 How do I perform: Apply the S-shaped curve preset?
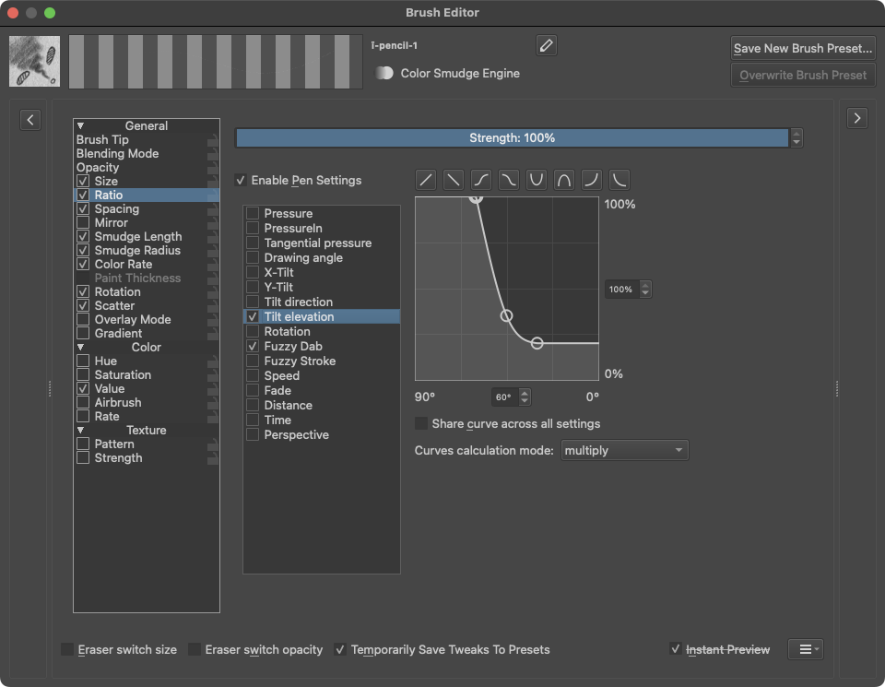click(x=481, y=180)
